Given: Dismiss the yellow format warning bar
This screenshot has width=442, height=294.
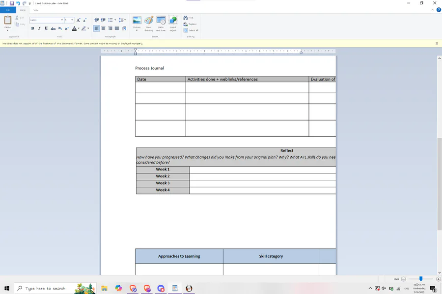Looking at the screenshot, I should tap(437, 44).
